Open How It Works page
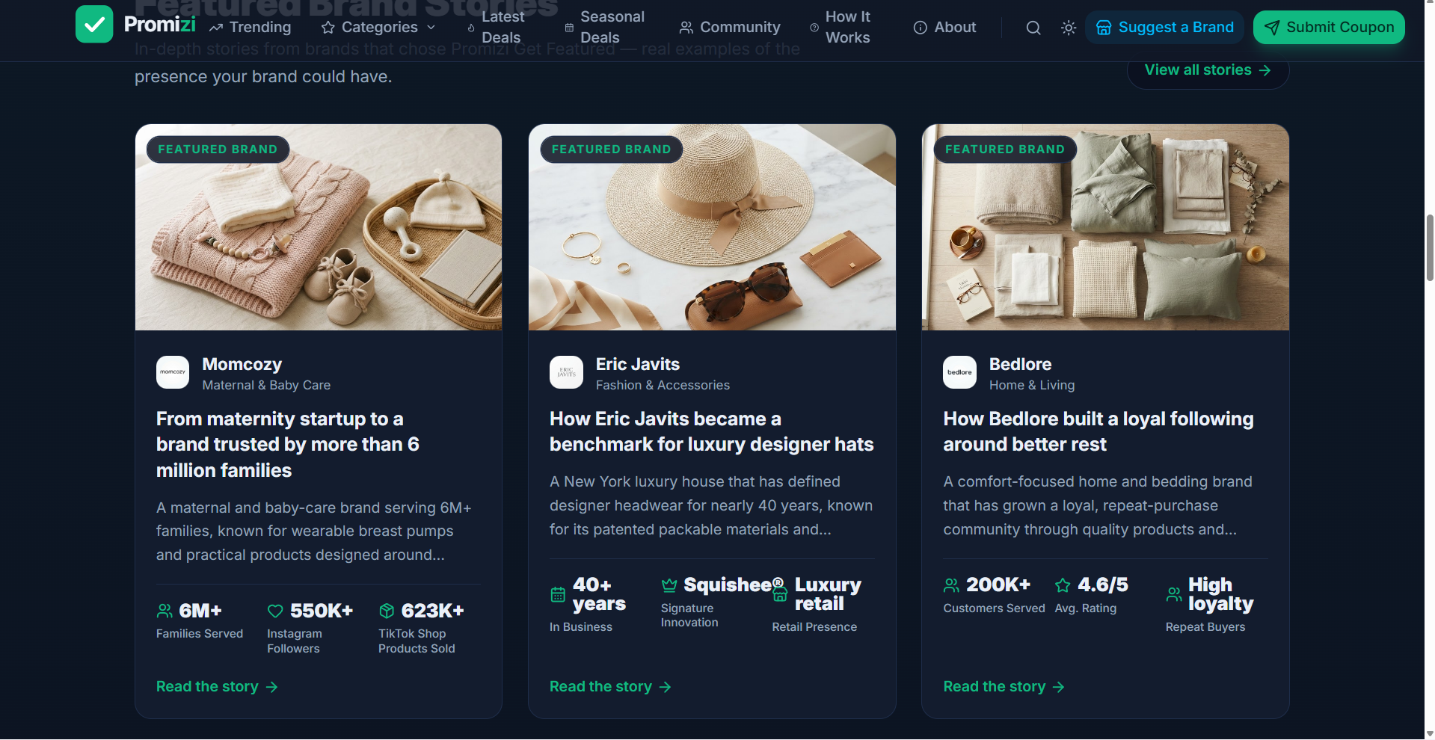The height and width of the screenshot is (740, 1435). 840,27
